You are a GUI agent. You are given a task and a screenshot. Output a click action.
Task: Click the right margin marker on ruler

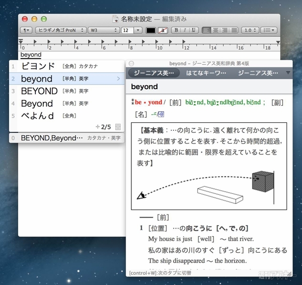coord(278,42)
